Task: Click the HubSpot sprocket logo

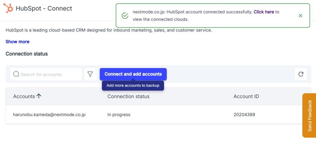Action: (8, 8)
